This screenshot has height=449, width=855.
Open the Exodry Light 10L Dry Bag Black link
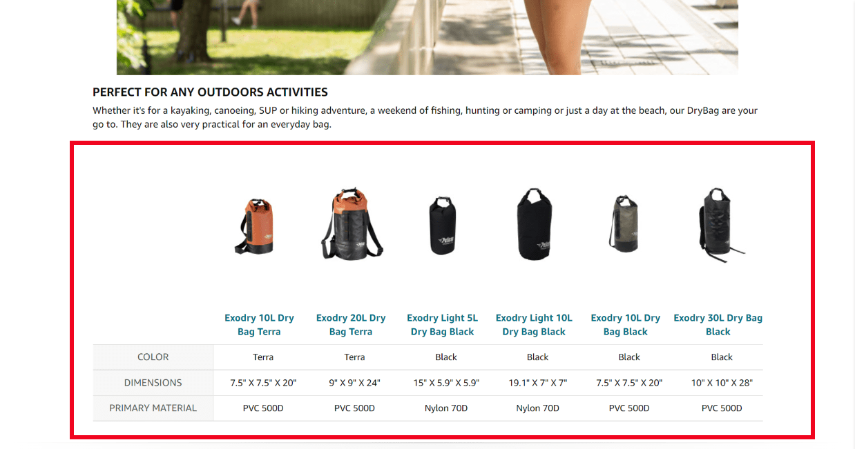(x=534, y=325)
